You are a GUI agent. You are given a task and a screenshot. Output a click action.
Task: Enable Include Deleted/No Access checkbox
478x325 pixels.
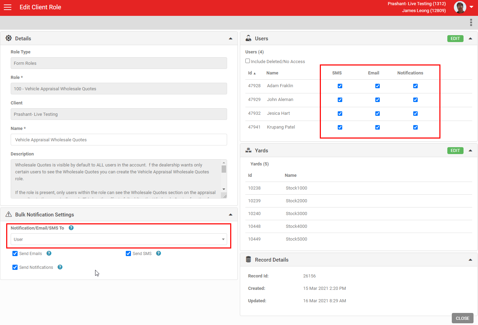pyautogui.click(x=247, y=61)
